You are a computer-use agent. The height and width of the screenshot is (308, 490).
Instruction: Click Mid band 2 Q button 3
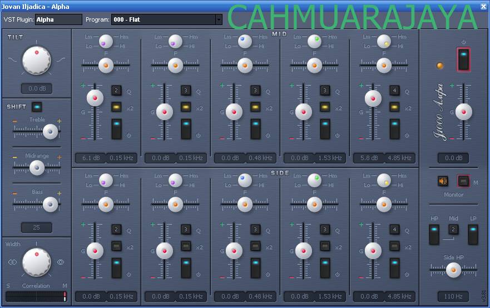tap(186, 91)
